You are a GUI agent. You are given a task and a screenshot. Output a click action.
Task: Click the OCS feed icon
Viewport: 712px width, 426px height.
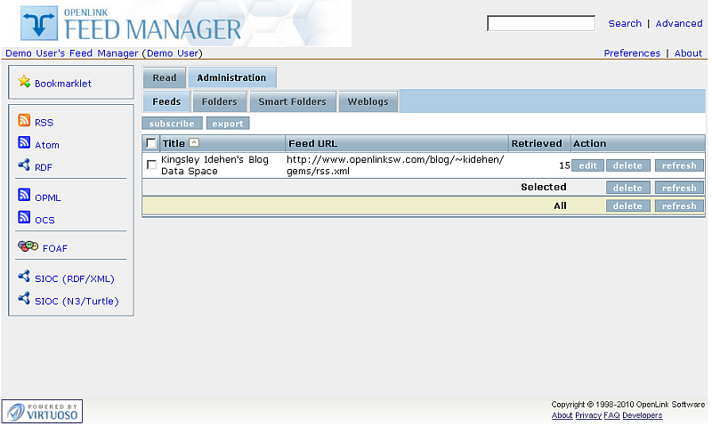tap(24, 218)
